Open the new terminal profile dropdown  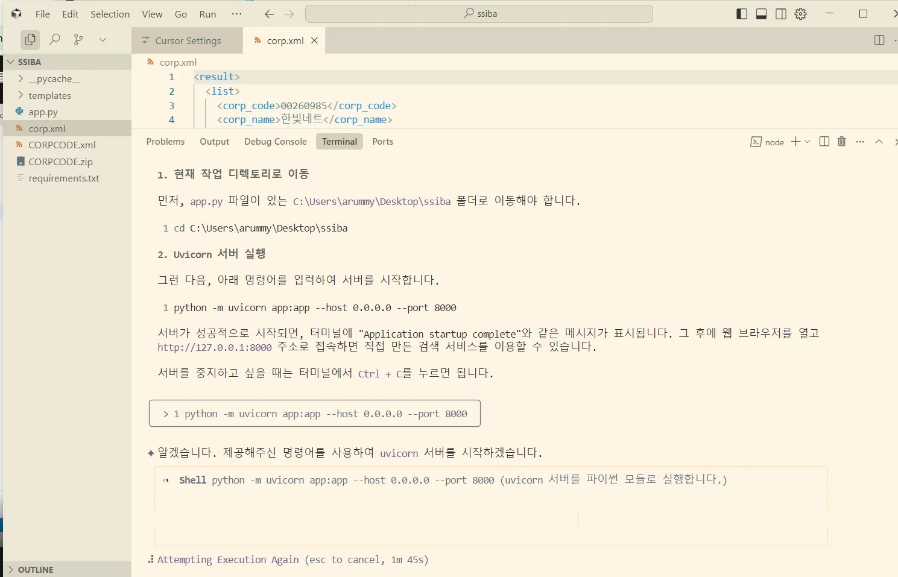pos(808,142)
